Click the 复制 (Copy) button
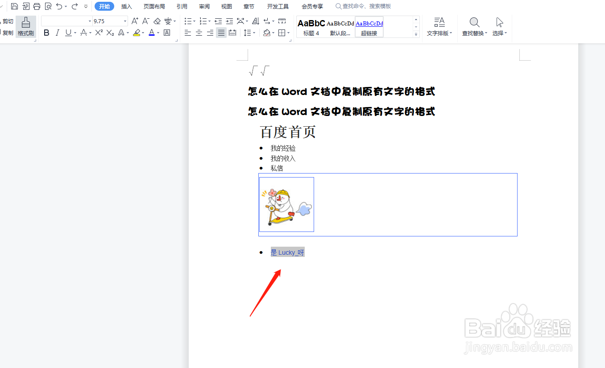 [x=7, y=33]
